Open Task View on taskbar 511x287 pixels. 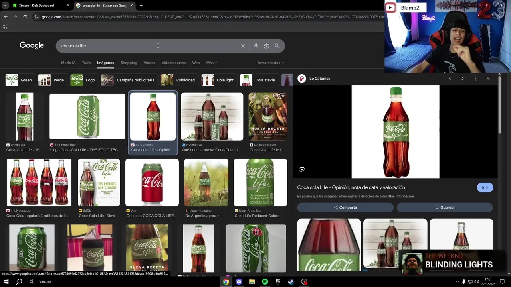coord(32,281)
